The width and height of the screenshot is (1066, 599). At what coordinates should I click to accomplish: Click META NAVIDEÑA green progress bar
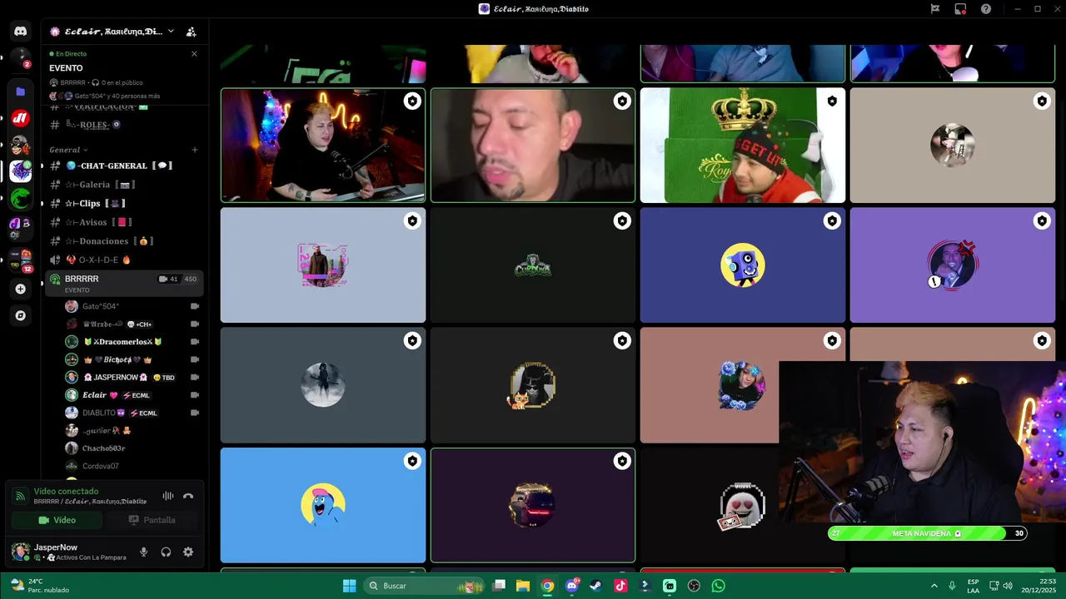click(928, 533)
